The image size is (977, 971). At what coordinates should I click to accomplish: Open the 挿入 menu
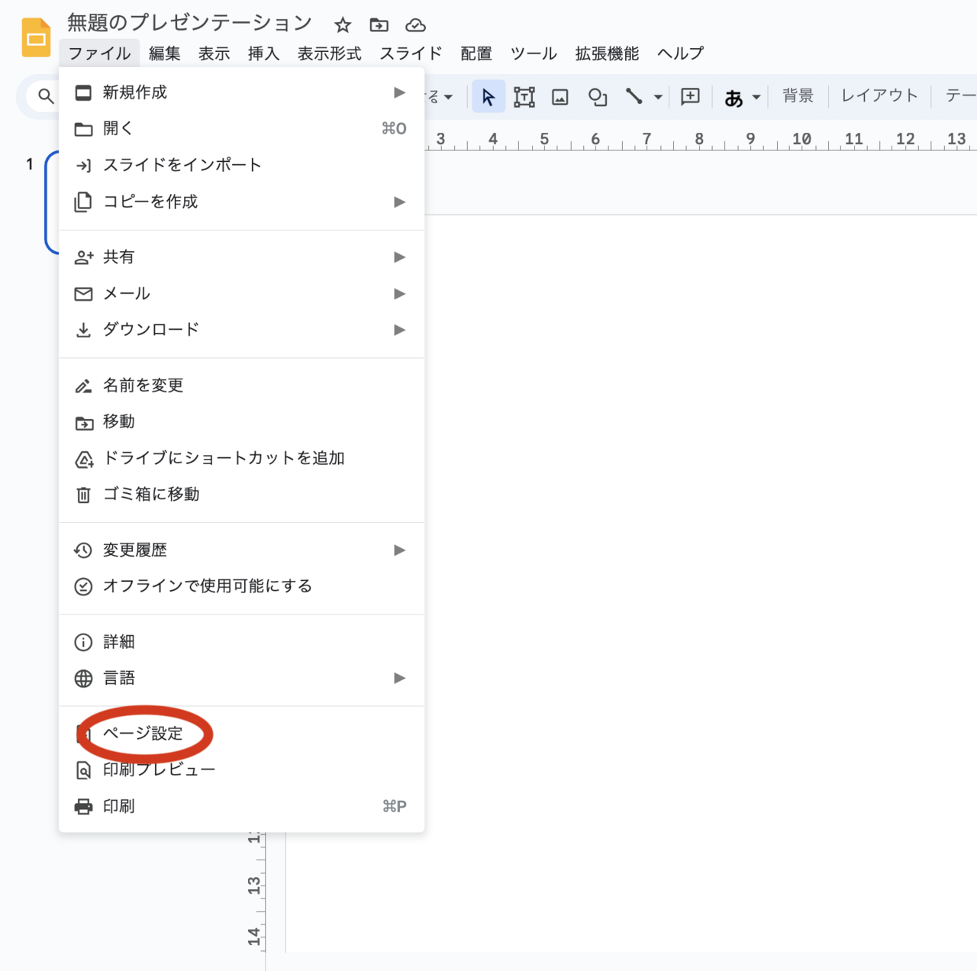tap(263, 53)
